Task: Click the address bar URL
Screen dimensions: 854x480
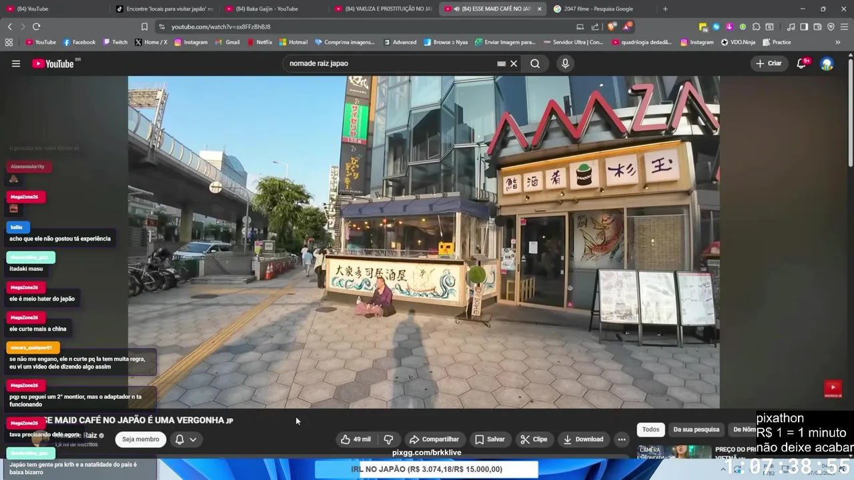Action: point(221,27)
